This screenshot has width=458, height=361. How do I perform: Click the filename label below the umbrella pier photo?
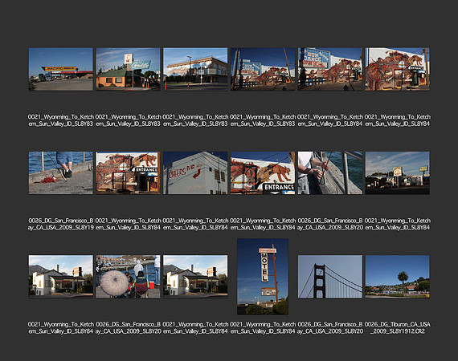point(128,328)
